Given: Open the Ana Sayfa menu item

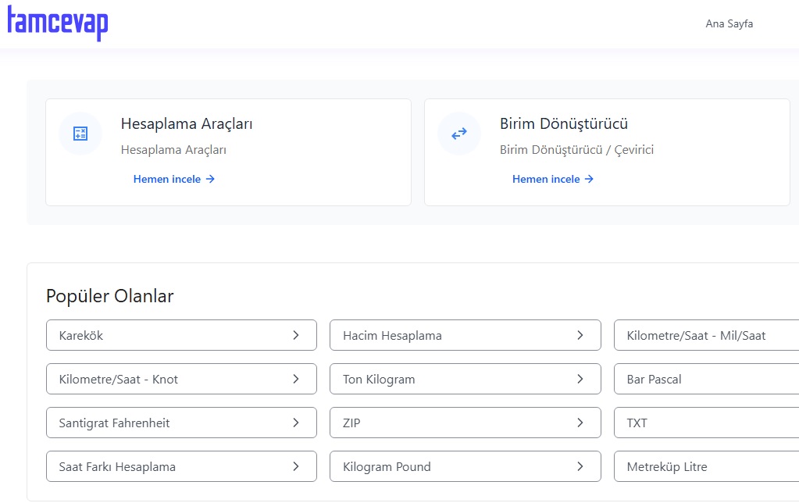Looking at the screenshot, I should pyautogui.click(x=729, y=23).
